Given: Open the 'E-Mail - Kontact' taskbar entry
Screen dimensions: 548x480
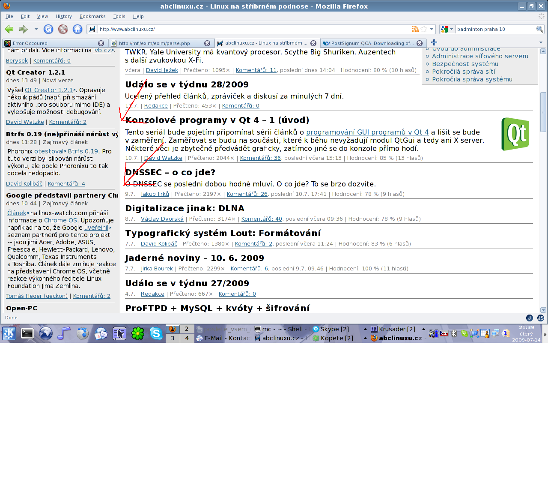Looking at the screenshot, I should point(223,338).
